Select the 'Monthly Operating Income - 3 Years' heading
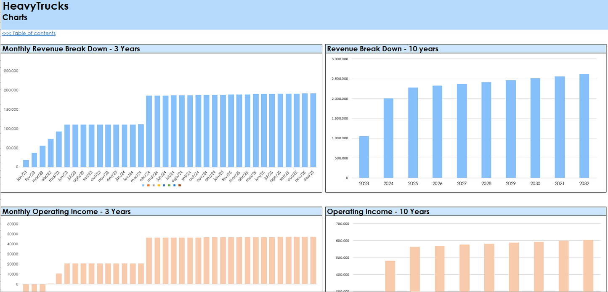 tap(66, 212)
